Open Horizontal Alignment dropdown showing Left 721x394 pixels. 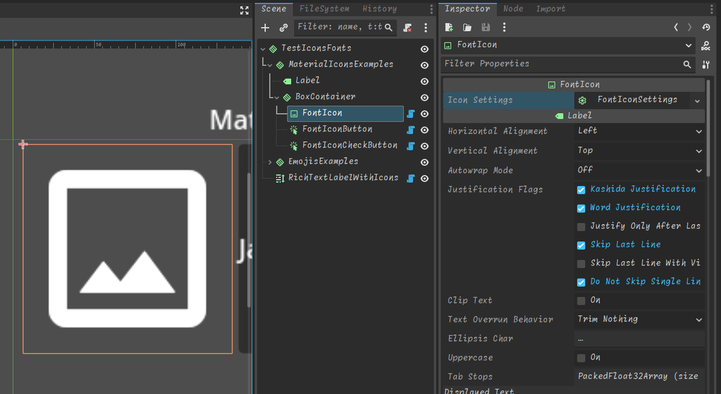coord(640,132)
